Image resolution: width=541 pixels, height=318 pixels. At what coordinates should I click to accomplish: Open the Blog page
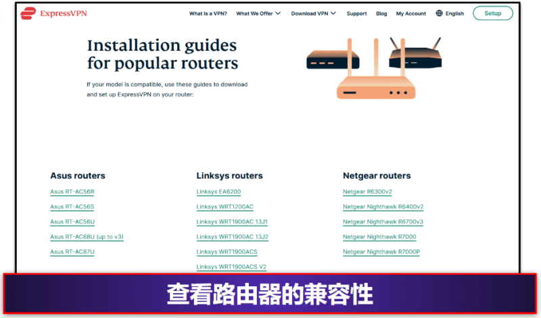(x=381, y=14)
